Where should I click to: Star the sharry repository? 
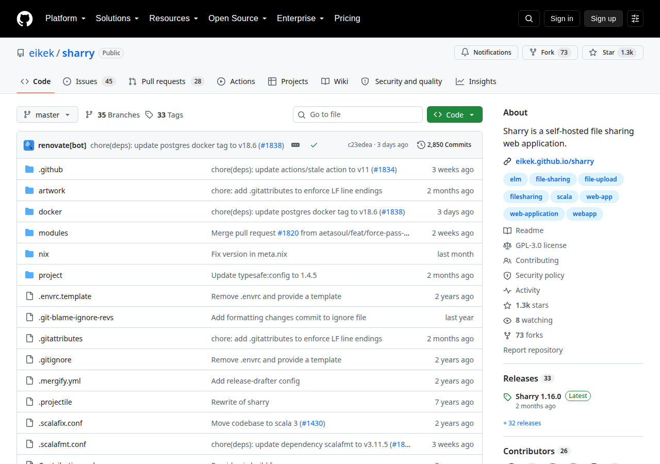pos(613,53)
